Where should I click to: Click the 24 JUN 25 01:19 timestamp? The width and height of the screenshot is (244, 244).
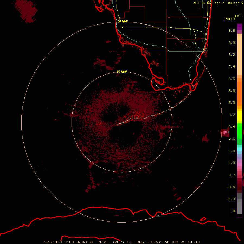click(182, 242)
